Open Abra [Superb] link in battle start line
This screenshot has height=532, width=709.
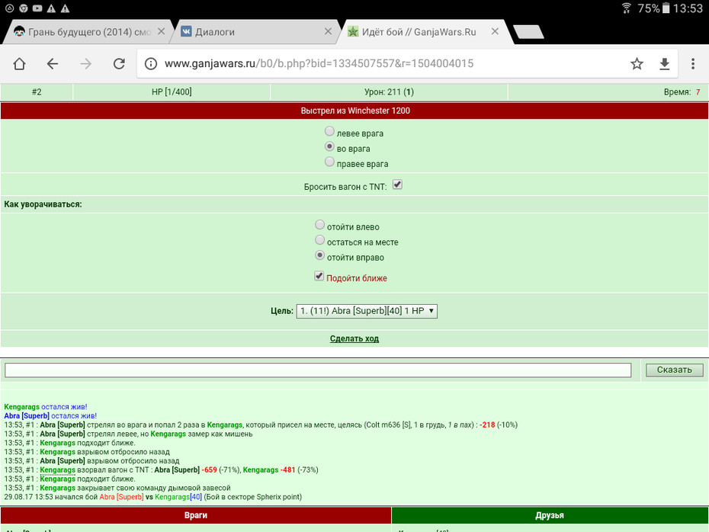click(x=121, y=497)
